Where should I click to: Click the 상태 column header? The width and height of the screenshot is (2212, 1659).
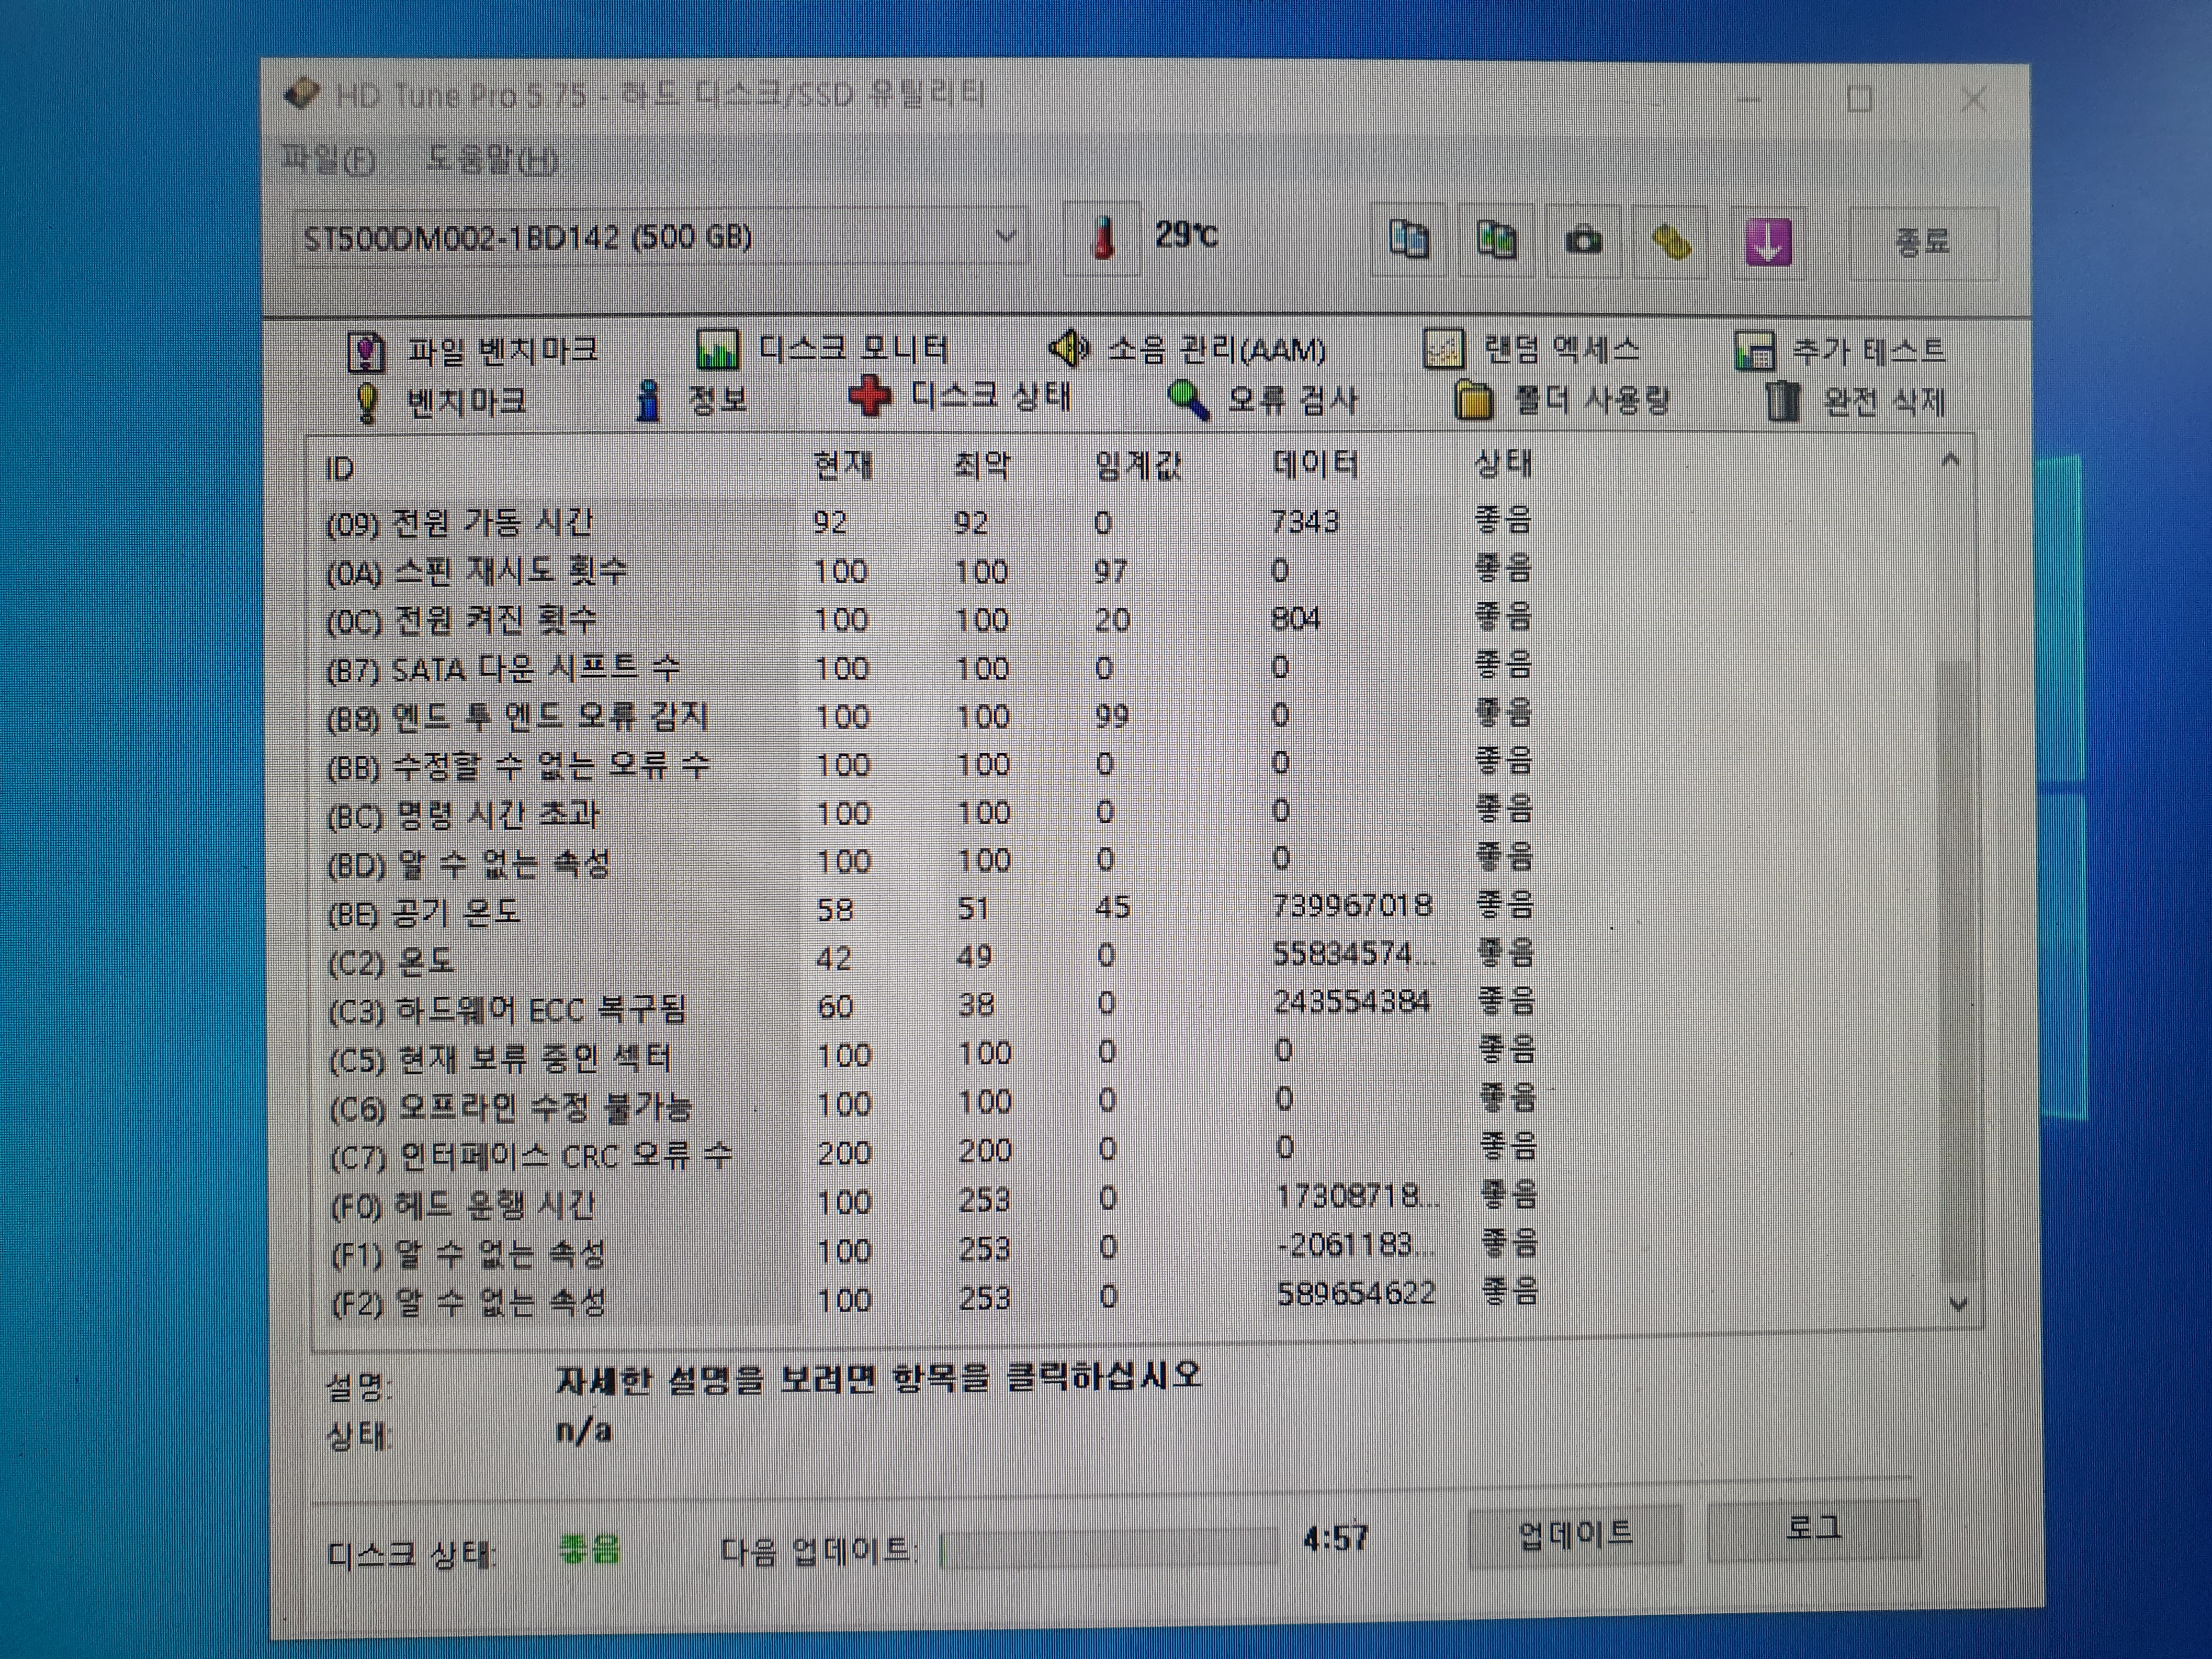[x=1503, y=463]
